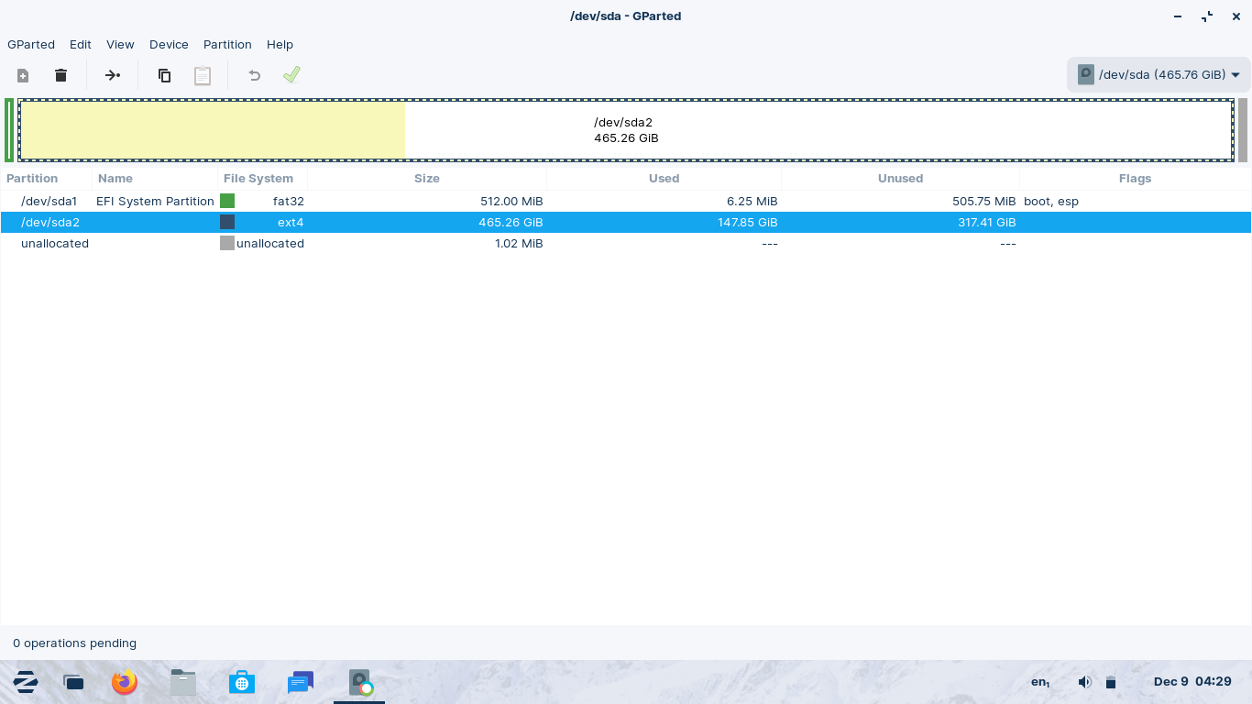The width and height of the screenshot is (1252, 704).
Task: Open the Device menu
Action: (x=169, y=44)
